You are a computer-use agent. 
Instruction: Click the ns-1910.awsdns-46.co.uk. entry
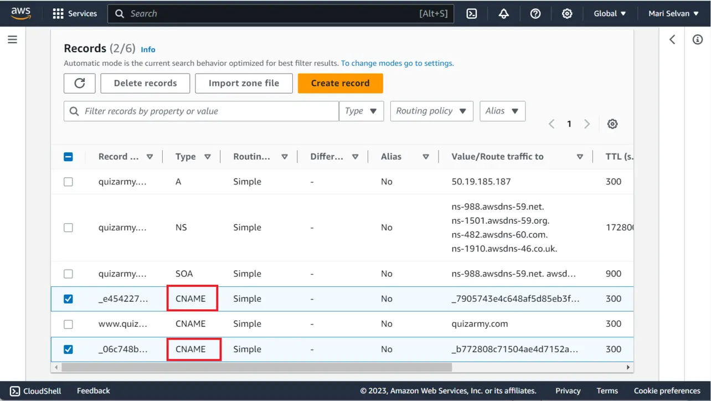(504, 249)
